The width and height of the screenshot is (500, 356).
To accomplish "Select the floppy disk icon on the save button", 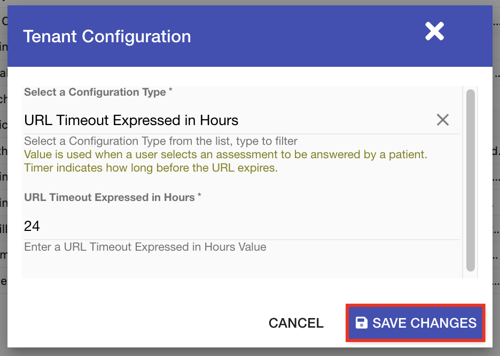I will click(361, 323).
